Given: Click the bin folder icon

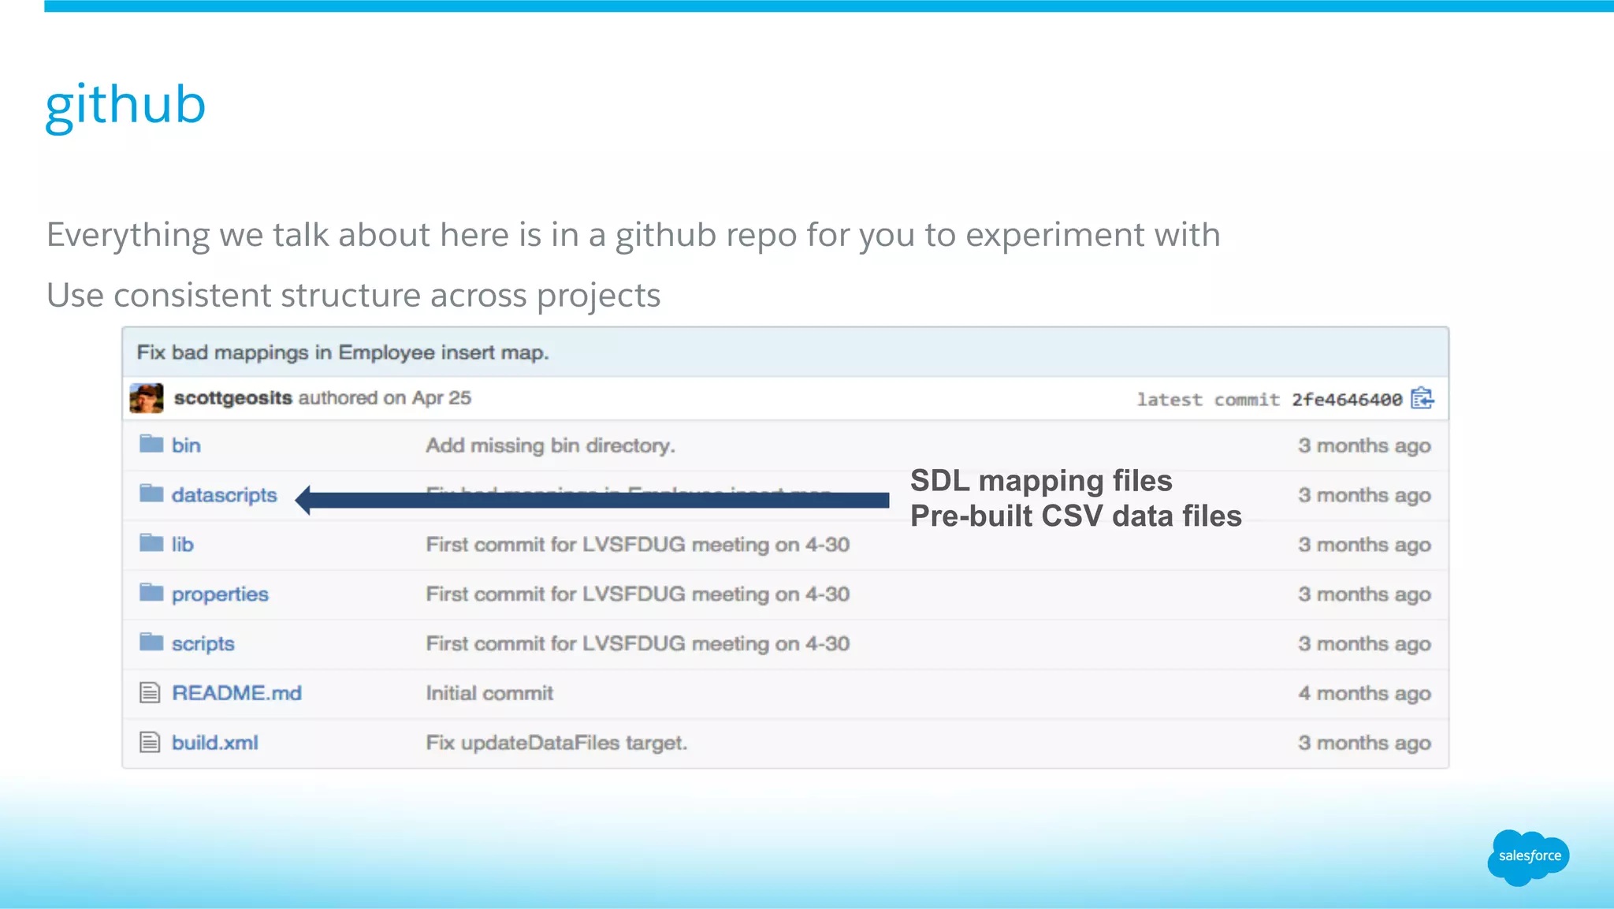Looking at the screenshot, I should (151, 444).
